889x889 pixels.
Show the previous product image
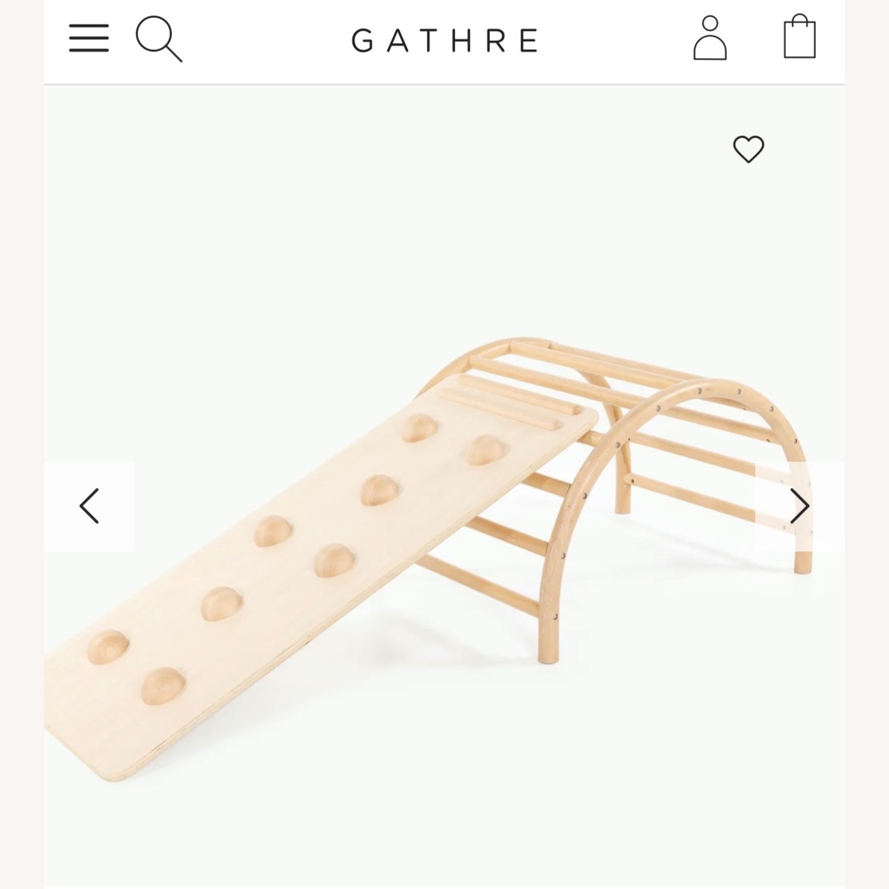pyautogui.click(x=89, y=506)
